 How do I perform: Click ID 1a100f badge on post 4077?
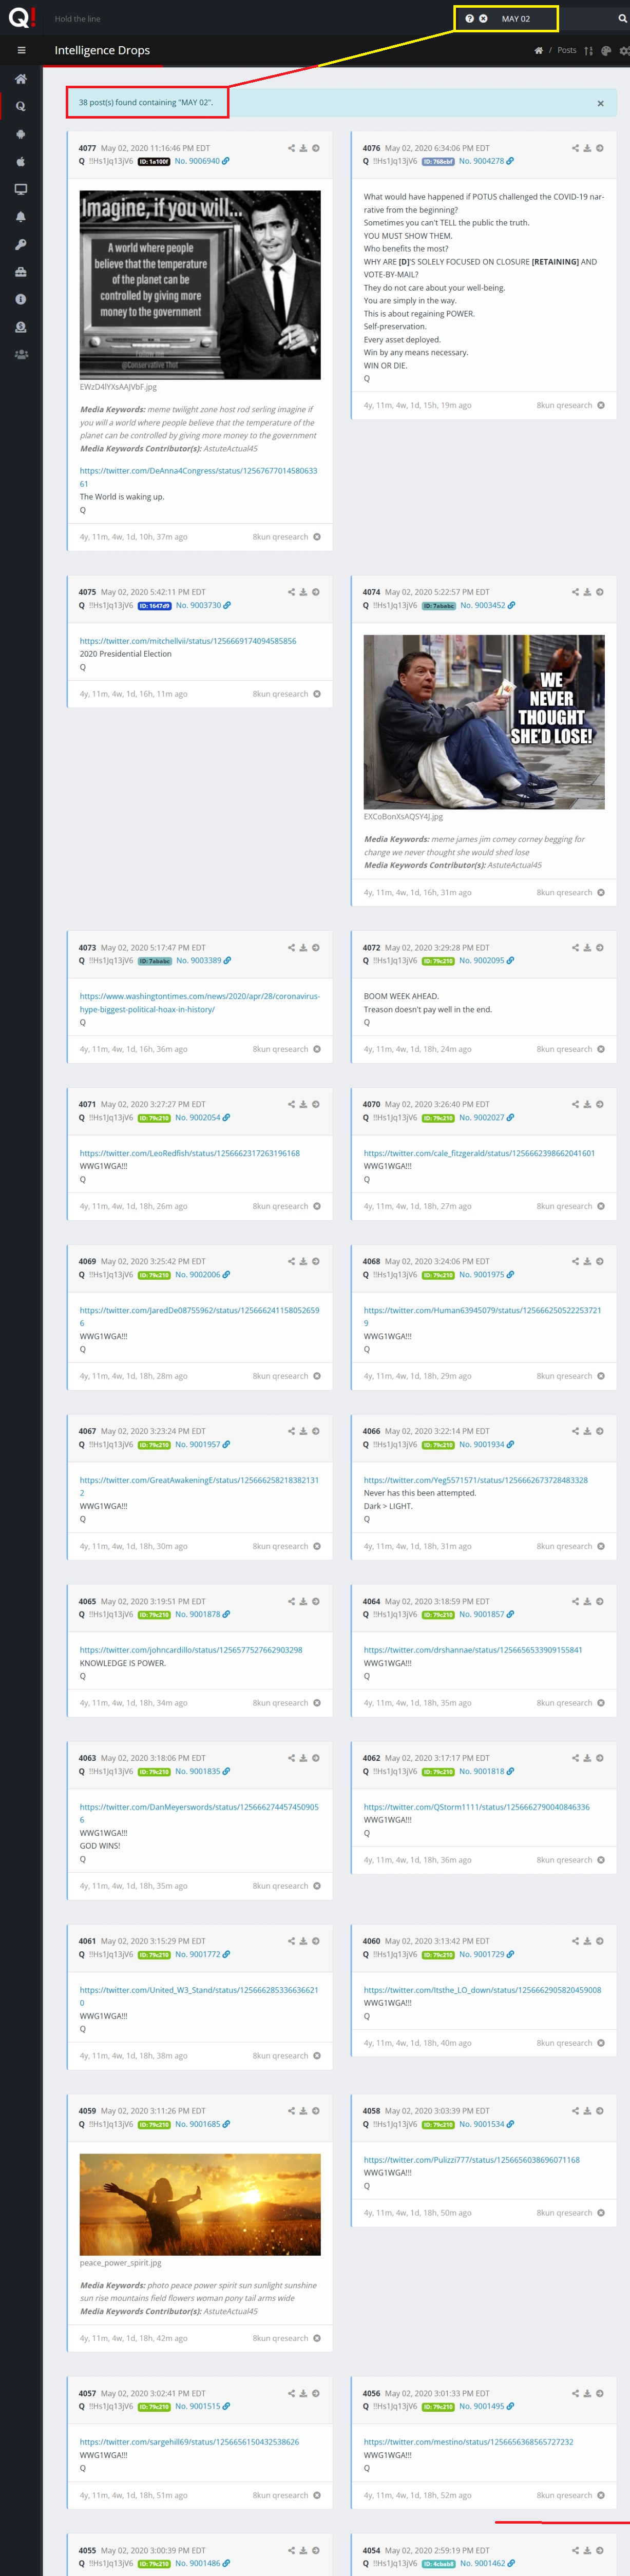154,161
